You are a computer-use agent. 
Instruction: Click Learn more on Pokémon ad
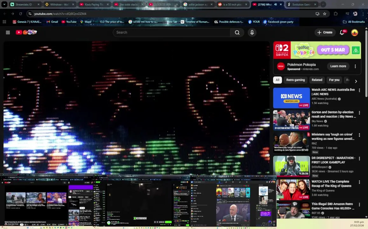point(338,66)
